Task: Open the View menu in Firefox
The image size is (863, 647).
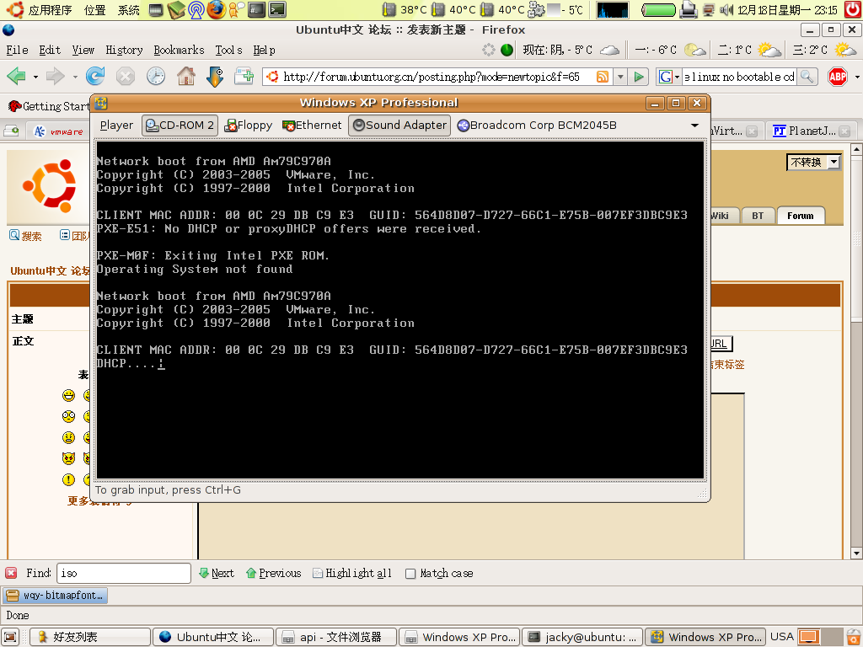Action: (83, 50)
